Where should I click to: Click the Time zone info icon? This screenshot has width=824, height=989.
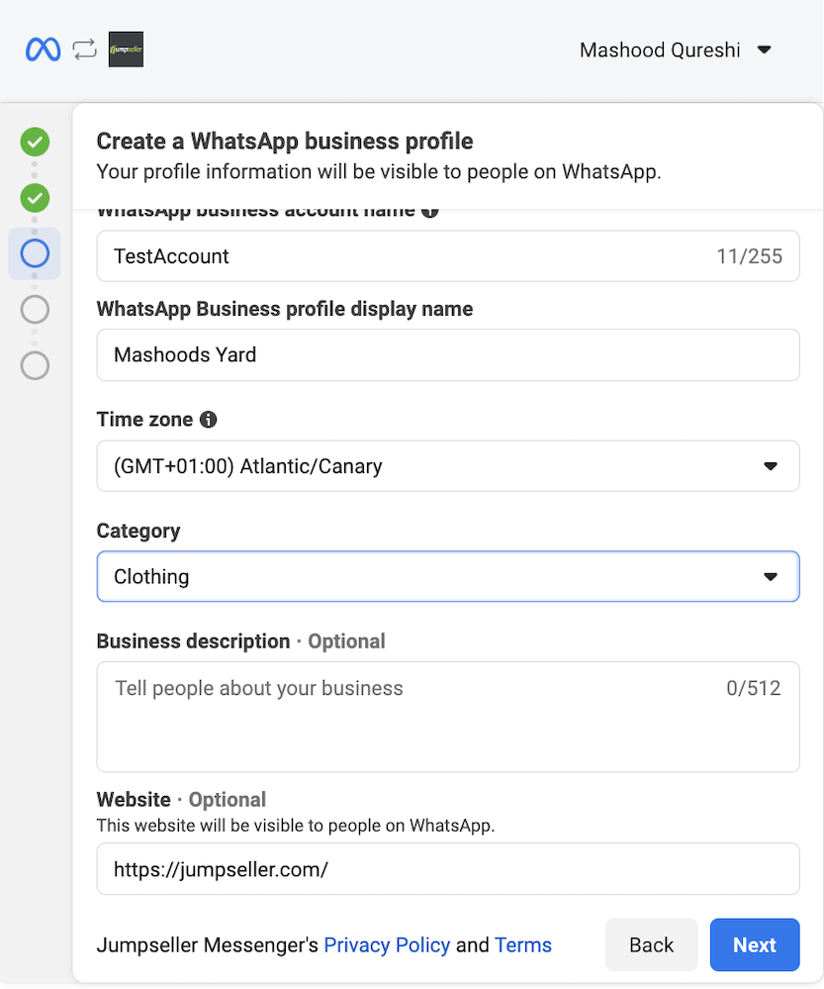pos(208,420)
